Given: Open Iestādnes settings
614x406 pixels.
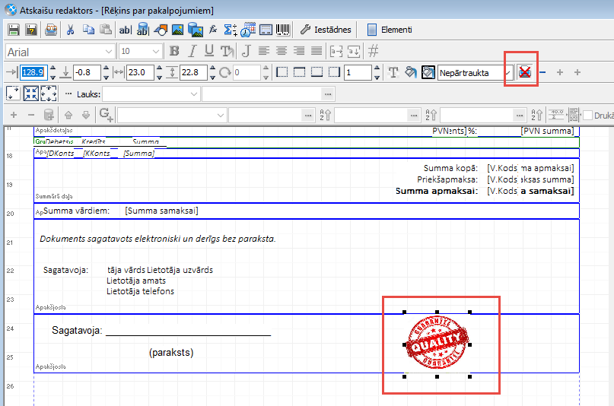Looking at the screenshot, I should (326, 30).
